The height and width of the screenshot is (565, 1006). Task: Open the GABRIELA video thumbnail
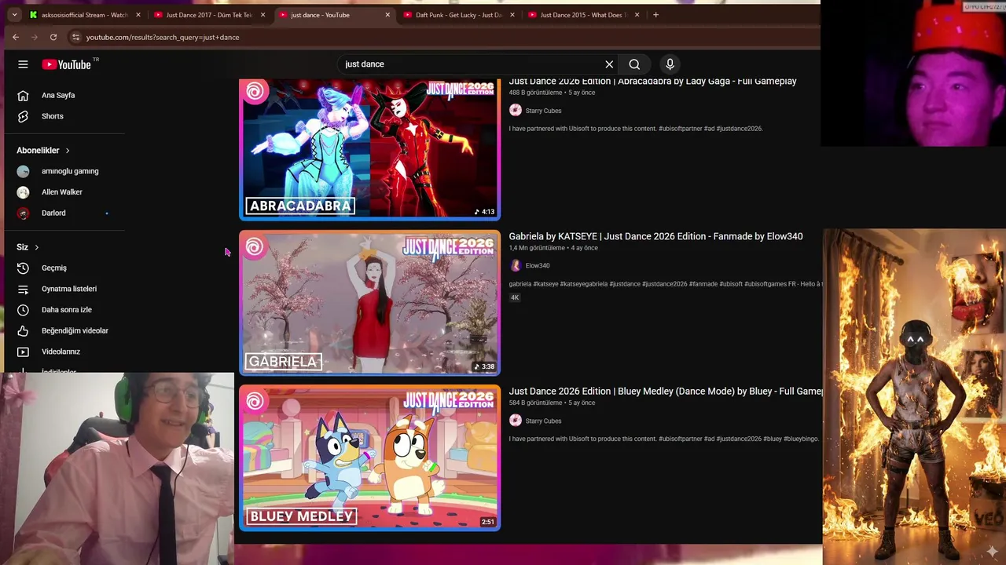coord(369,303)
